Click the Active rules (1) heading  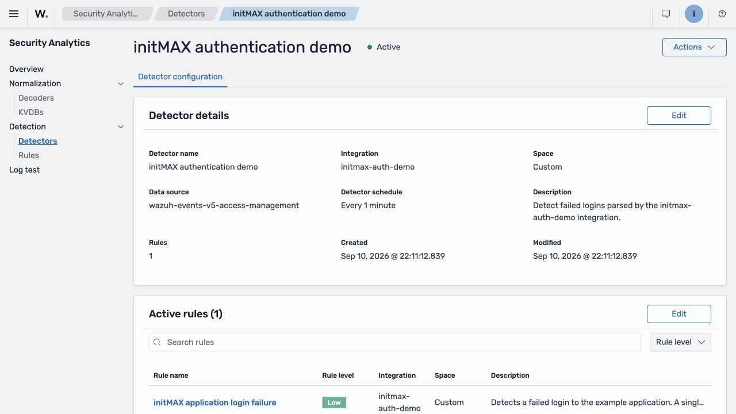coord(186,314)
